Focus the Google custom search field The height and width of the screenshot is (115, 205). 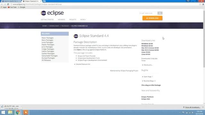coord(148,13)
